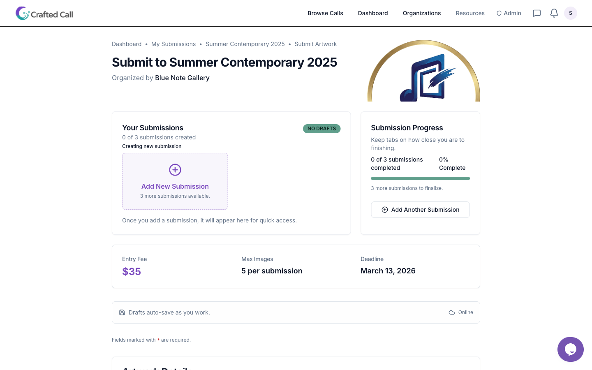592x370 pixels.
Task: Select Organizations in the navigation
Action: [422, 13]
